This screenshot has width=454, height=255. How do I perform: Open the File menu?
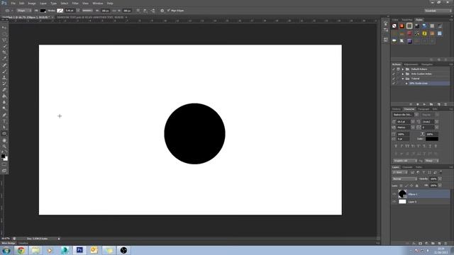pyautogui.click(x=13, y=3)
